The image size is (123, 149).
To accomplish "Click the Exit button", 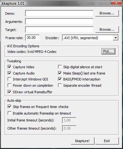I will 107,141.
